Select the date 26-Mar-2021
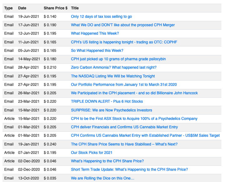The height and width of the screenshot is (182, 232). [29, 93]
